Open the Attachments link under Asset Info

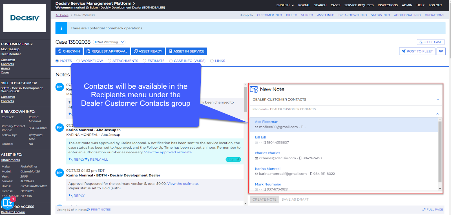click(10, 160)
